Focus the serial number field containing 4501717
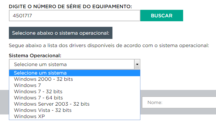The image size is (216, 121). coord(75,15)
